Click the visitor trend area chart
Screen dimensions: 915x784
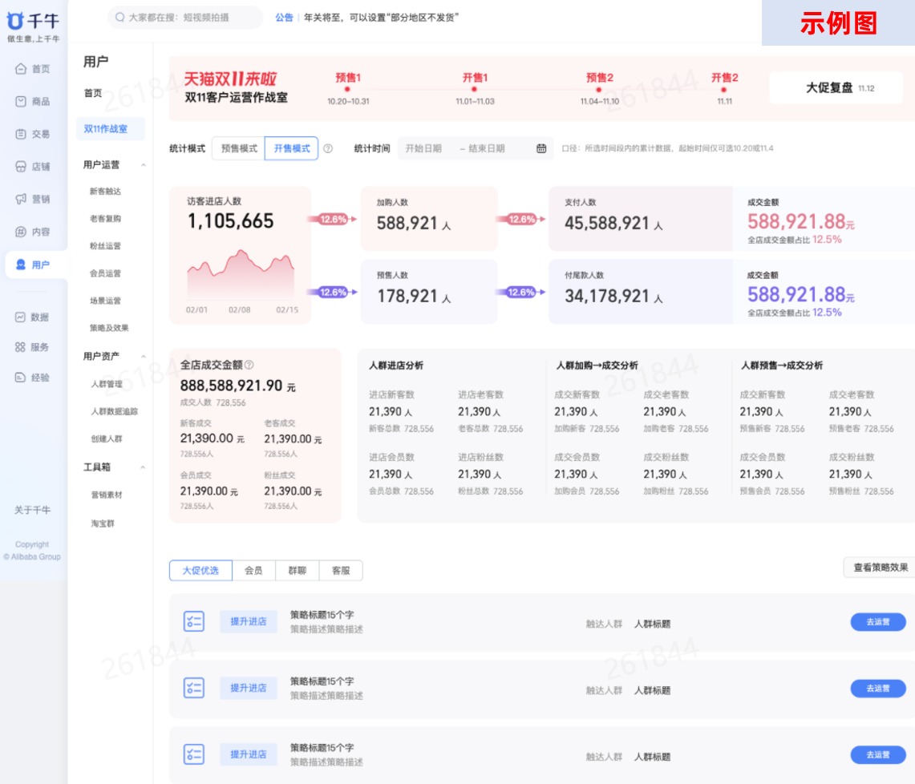click(x=241, y=274)
